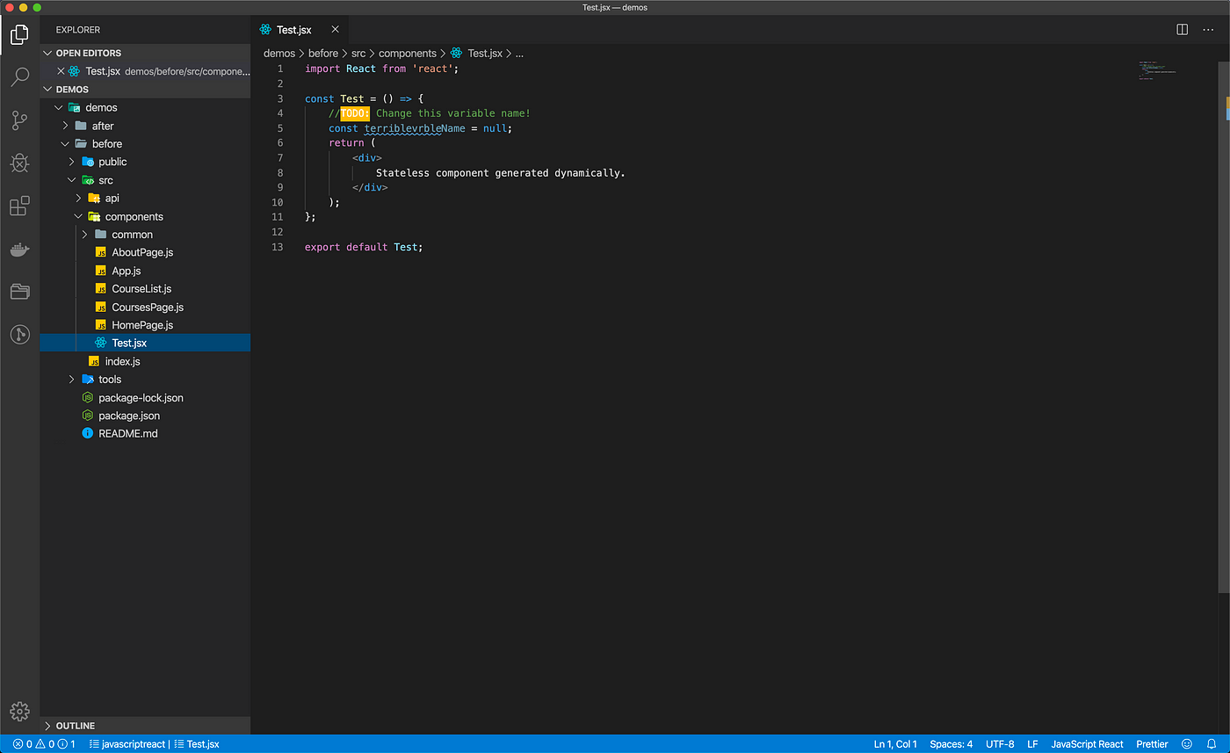Open notifications bell in status bar
The image size is (1230, 753).
click(x=1211, y=744)
